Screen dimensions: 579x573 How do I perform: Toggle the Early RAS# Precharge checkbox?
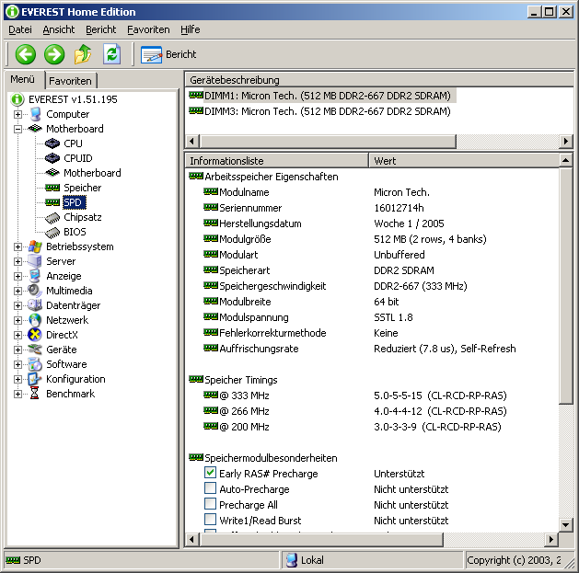pyautogui.click(x=210, y=473)
